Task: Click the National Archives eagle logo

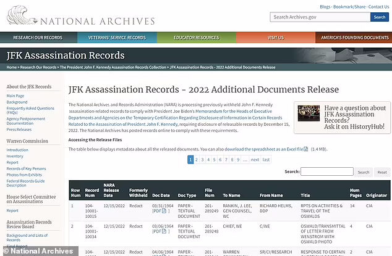Action: 22,15
